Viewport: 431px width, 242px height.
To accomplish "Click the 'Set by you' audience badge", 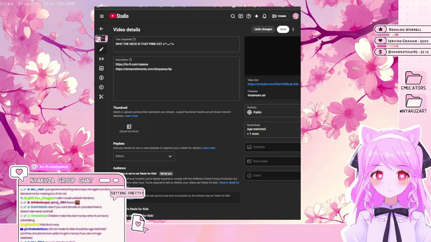I will (166, 173).
